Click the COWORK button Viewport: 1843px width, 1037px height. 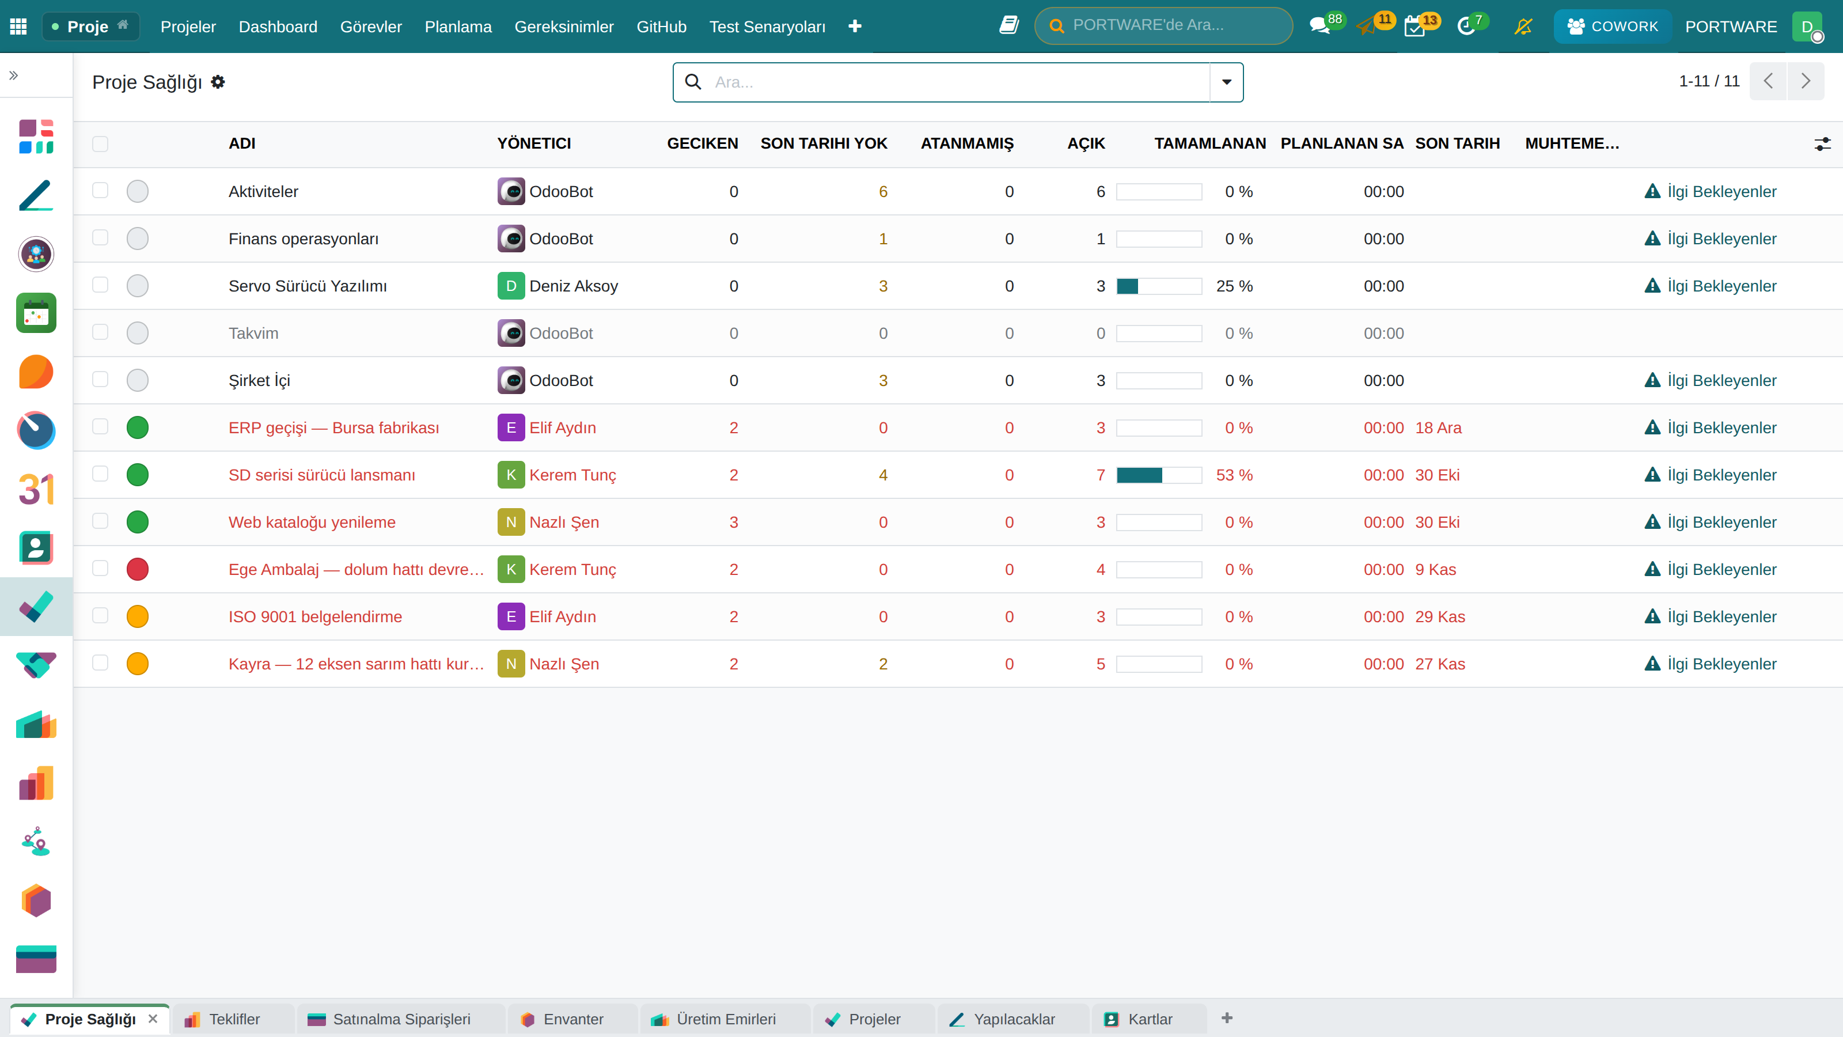(x=1613, y=27)
